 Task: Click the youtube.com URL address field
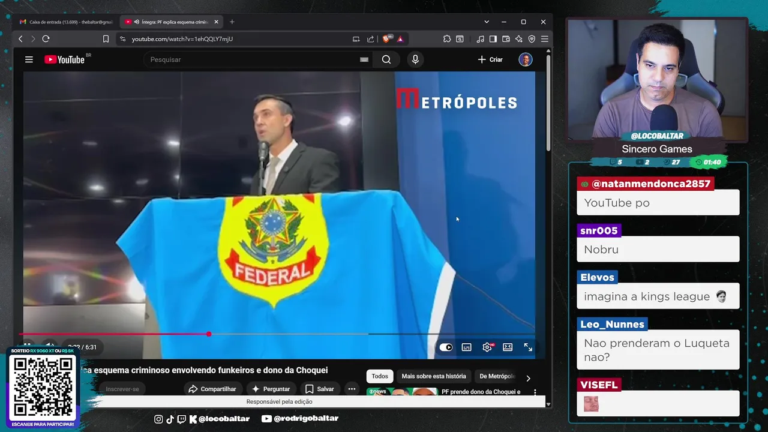[x=182, y=39]
